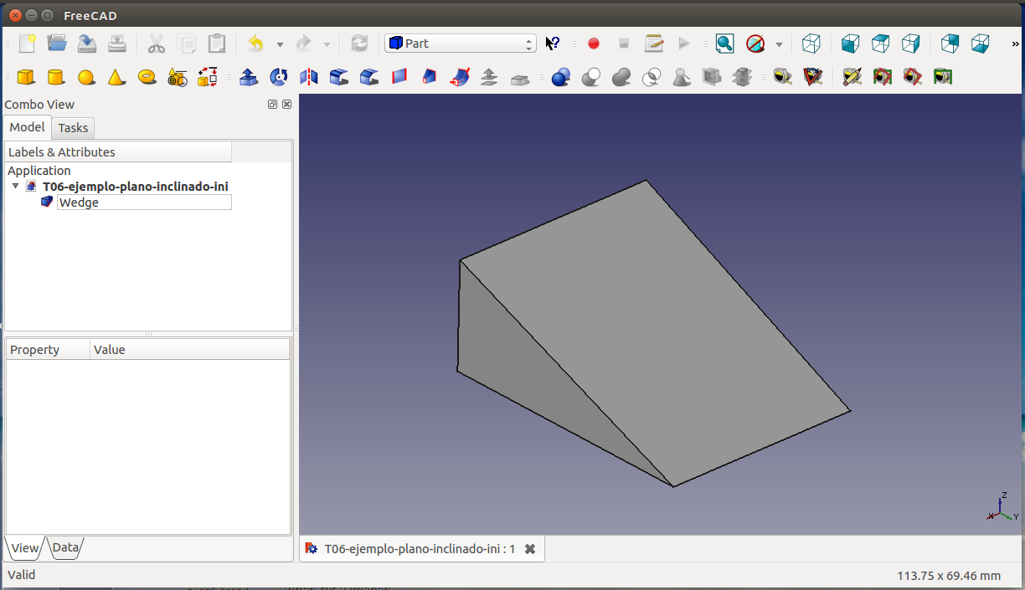The height and width of the screenshot is (590, 1025).
Task: Select the Revolve tool
Action: (279, 77)
